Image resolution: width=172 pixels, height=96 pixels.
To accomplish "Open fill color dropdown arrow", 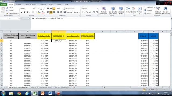I will coord(40,12).
